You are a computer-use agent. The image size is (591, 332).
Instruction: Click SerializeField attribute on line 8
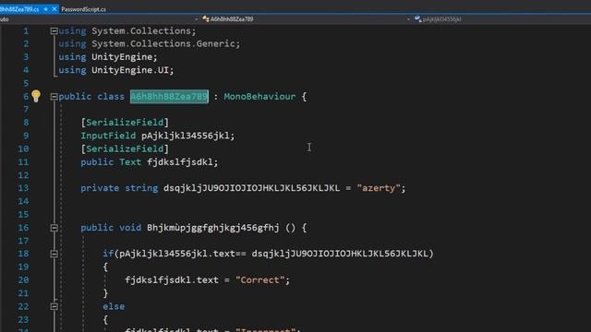(125, 123)
